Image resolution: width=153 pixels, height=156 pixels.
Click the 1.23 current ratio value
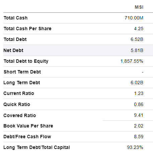click(139, 93)
